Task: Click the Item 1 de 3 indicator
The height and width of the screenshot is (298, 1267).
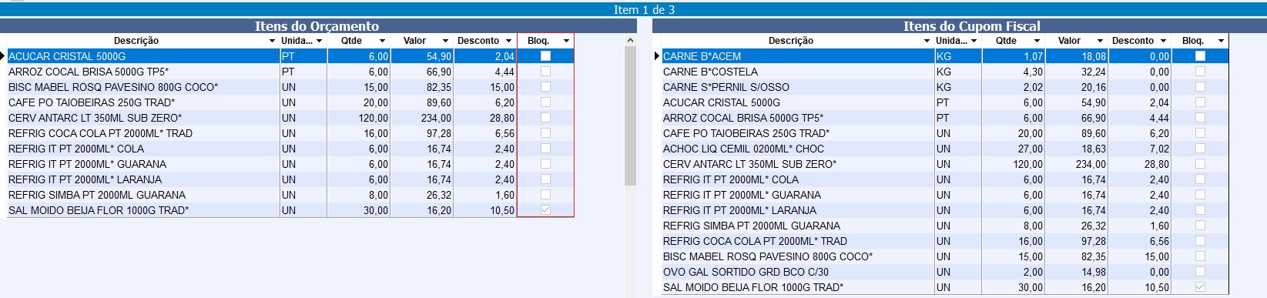Action: 644,9
